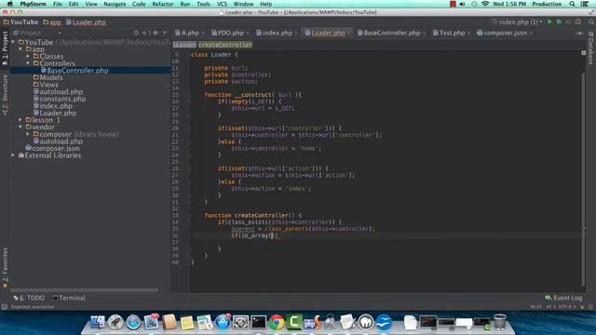Open the Terminal tool window
This screenshot has width=596, height=335.
(x=69, y=298)
